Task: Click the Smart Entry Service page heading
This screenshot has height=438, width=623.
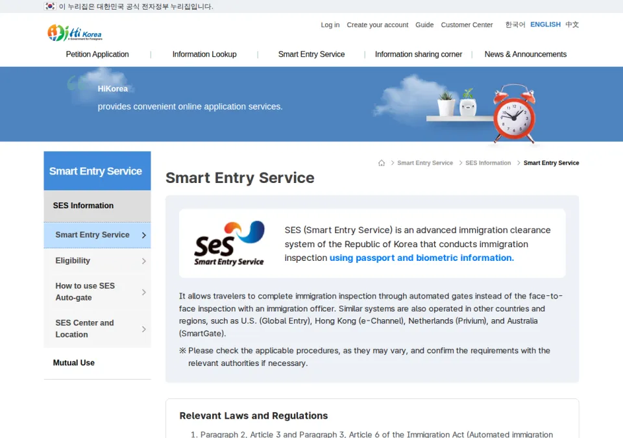Action: pos(240,178)
